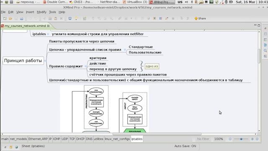Open the magnifier Search icon in right sidebar

click(265, 50)
